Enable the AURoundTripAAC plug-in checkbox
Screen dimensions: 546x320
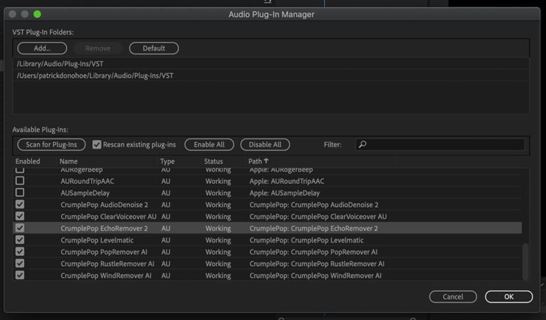pyautogui.click(x=20, y=181)
